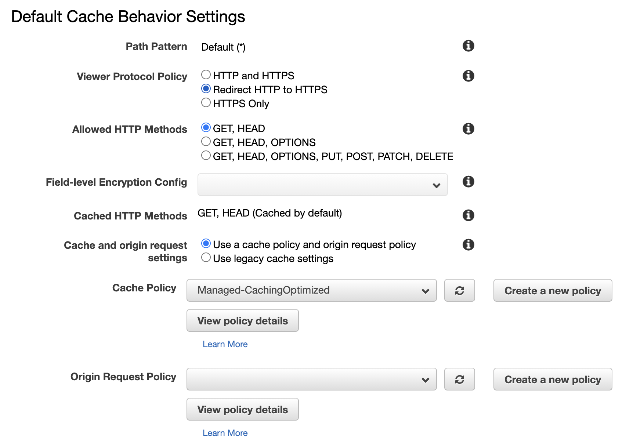
Task: Click the Field-level Encryption Config info icon
Action: (468, 182)
